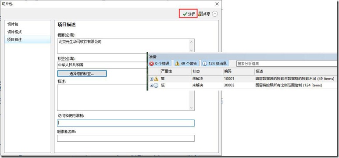Click description 图层将按照所有比例范围绘制 (124 items)
Image resolution: width=339 pixels, height=158 pixels.
pos(289,86)
